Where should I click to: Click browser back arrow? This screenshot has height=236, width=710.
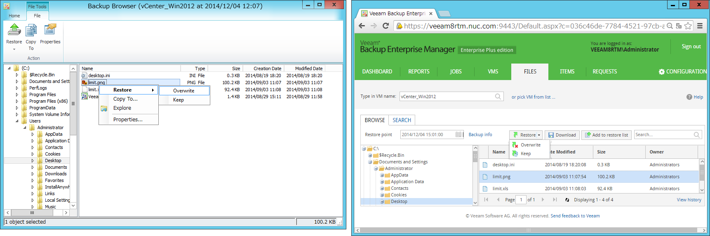point(362,26)
